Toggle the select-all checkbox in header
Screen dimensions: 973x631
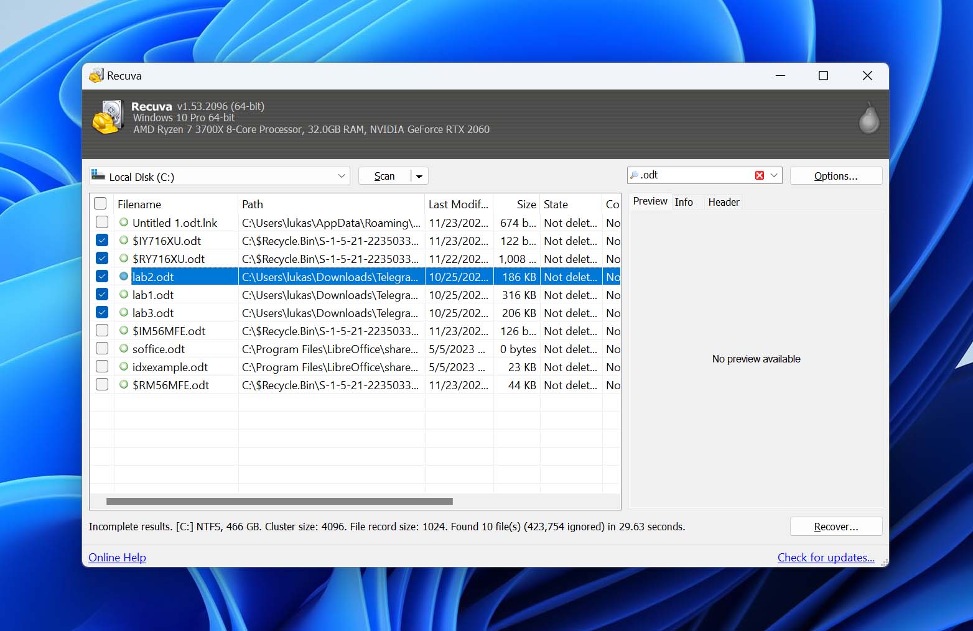pos(100,203)
